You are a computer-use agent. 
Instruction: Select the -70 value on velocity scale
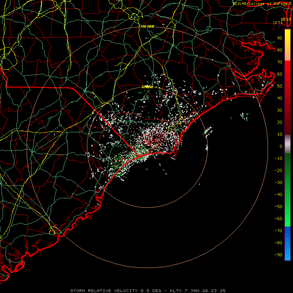(278, 230)
